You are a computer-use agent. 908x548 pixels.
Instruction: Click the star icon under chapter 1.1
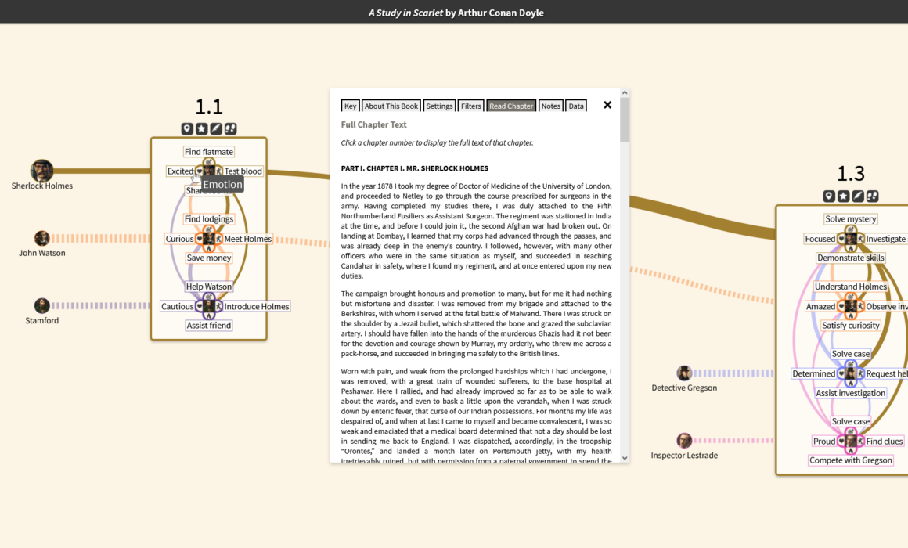click(x=201, y=129)
